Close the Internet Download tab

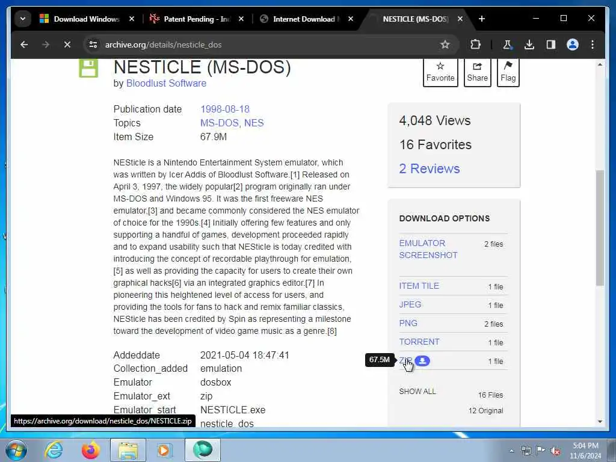pos(351,19)
